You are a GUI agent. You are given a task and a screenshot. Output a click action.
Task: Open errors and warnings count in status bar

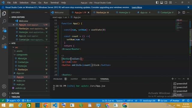point(26,101)
